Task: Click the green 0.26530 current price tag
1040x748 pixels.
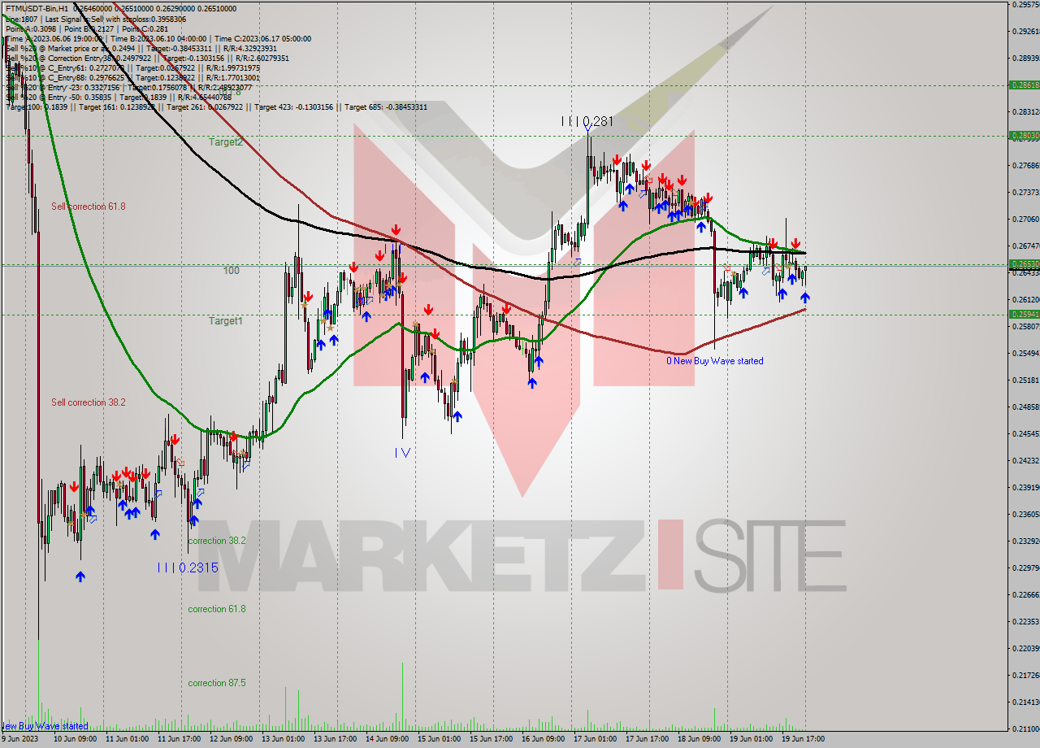Action: pyautogui.click(x=1024, y=263)
